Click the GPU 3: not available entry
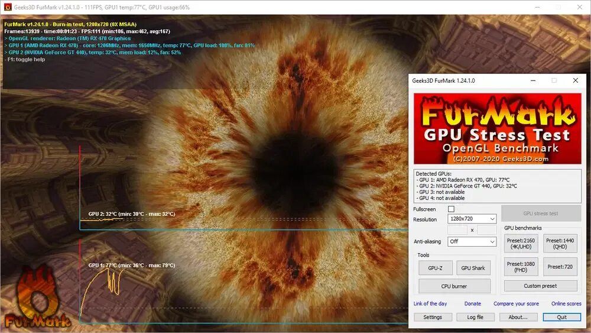This screenshot has width=591, height=333. [440, 192]
